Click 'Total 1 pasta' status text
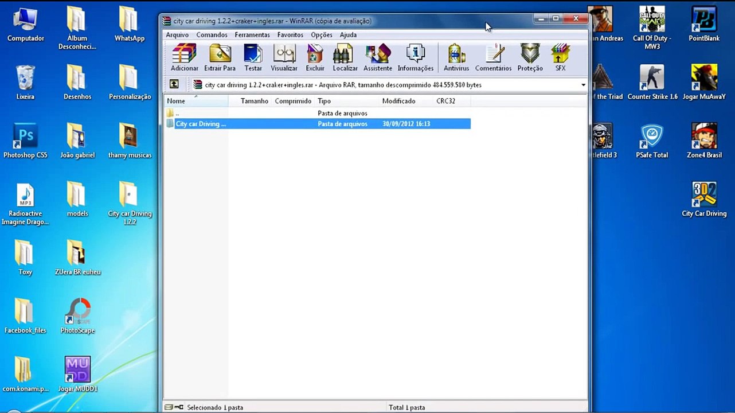The height and width of the screenshot is (413, 735). click(x=406, y=407)
